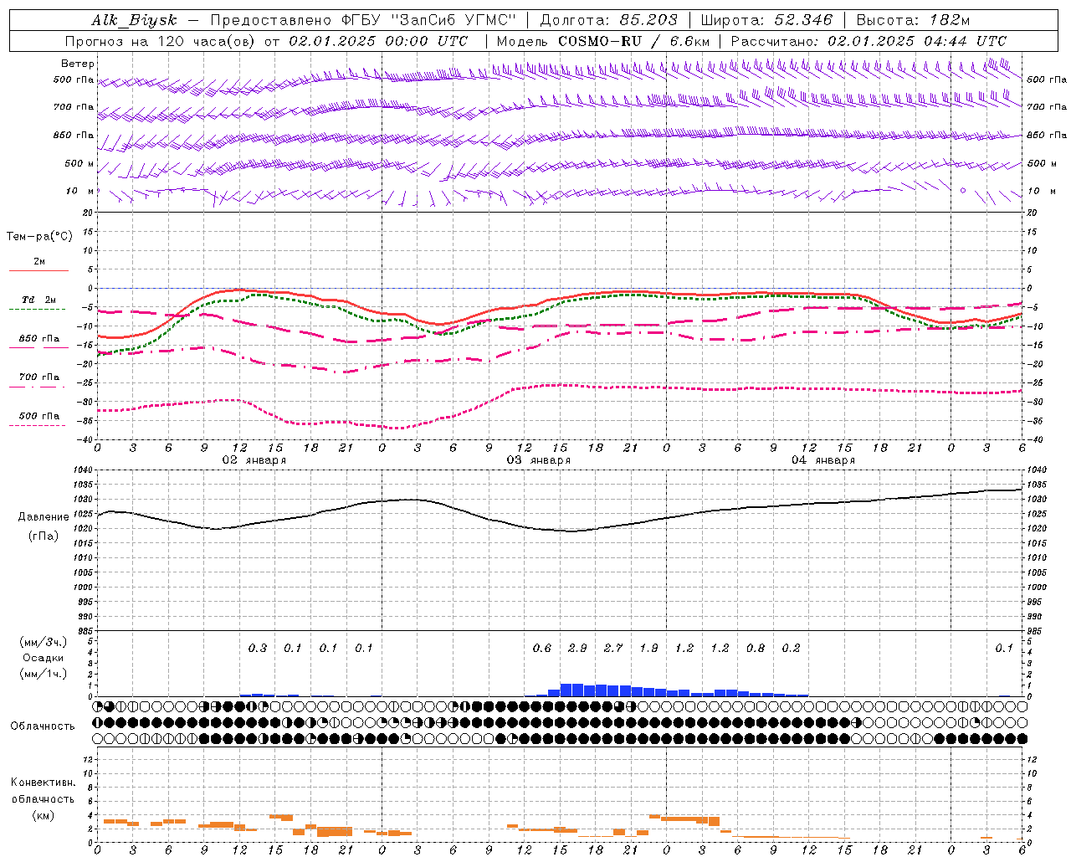Click the precipitation value 0.2
1071x857 pixels.
(x=791, y=648)
